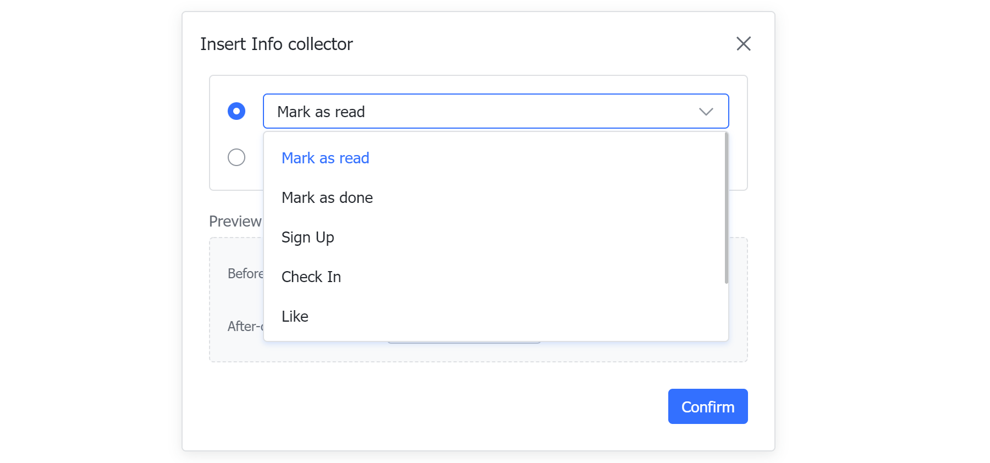Switch to the second unselected radio option
Image resolution: width=990 pixels, height=463 pixels.
pyautogui.click(x=236, y=157)
